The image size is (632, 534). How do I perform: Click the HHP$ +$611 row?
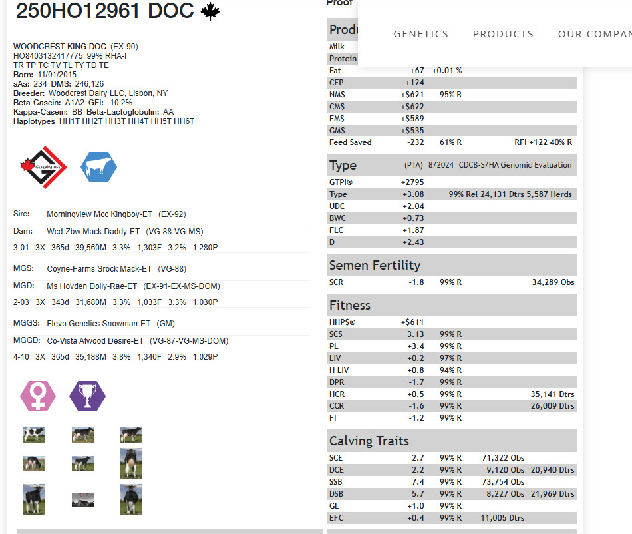pyautogui.click(x=452, y=322)
